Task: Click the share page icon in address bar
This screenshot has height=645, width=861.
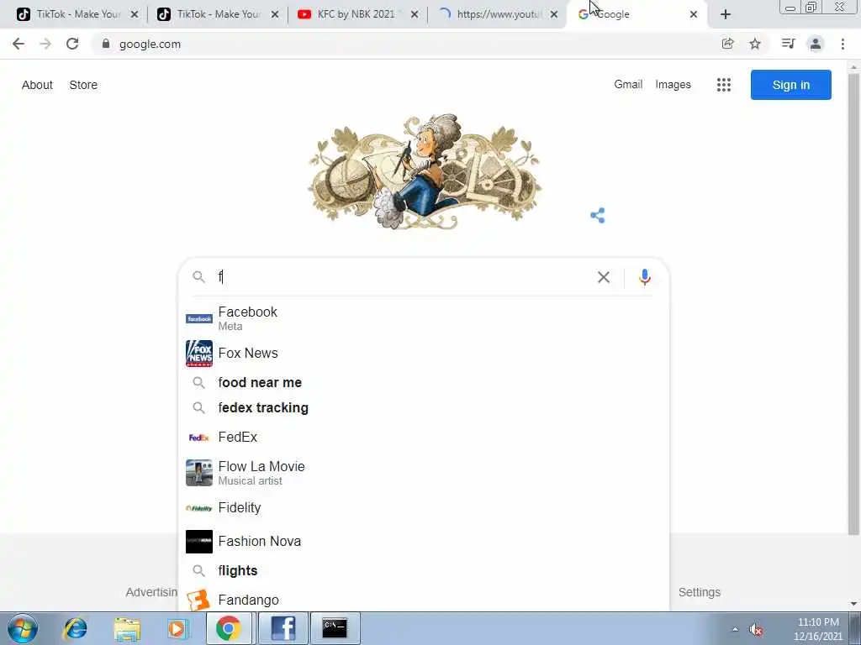Action: point(727,44)
